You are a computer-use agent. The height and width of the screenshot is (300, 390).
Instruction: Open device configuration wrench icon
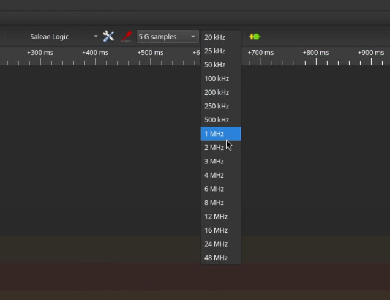108,37
